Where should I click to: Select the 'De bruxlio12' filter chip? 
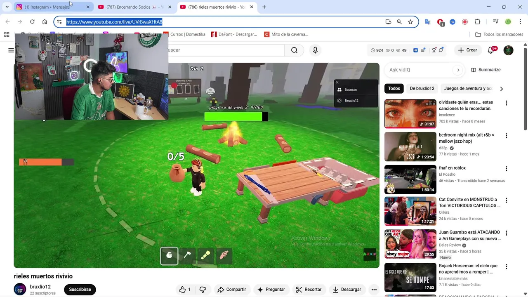(422, 89)
